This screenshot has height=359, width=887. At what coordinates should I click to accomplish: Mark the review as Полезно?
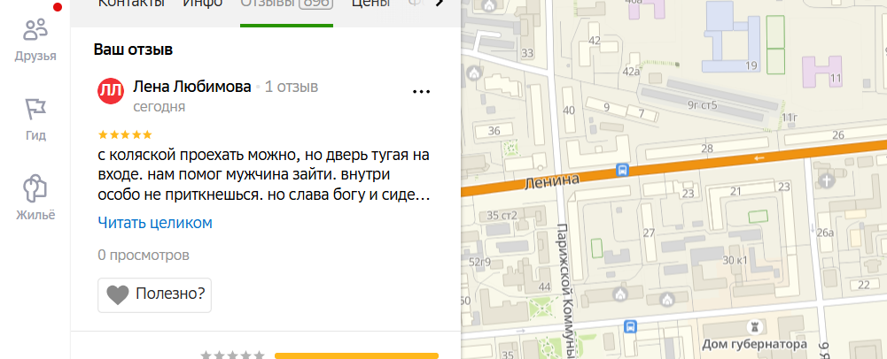coord(154,294)
